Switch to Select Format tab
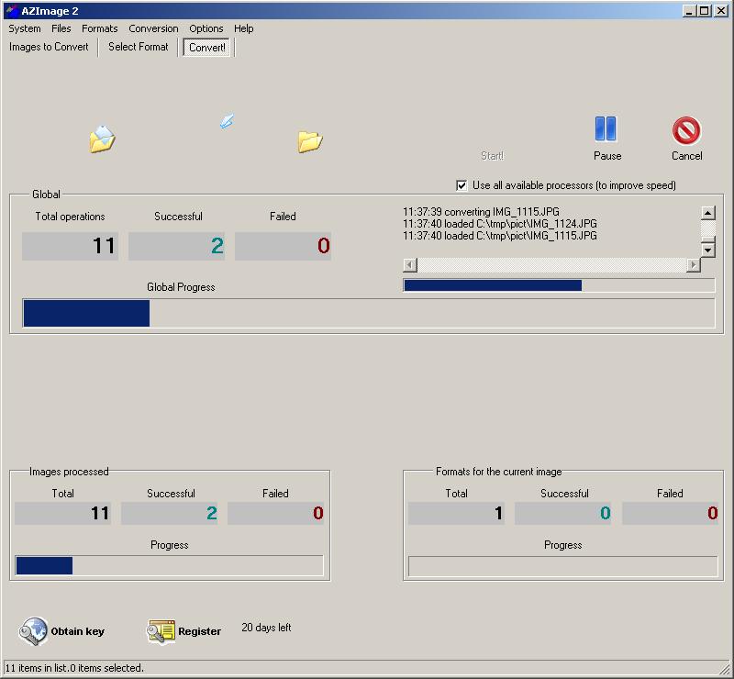Viewport: 734px width, 679px height. tap(139, 47)
